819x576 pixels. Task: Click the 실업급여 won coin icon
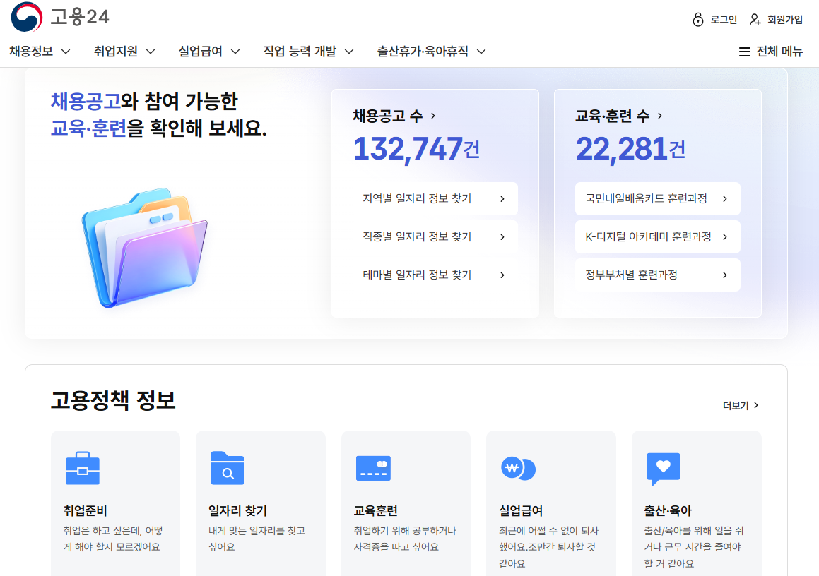[x=519, y=468]
